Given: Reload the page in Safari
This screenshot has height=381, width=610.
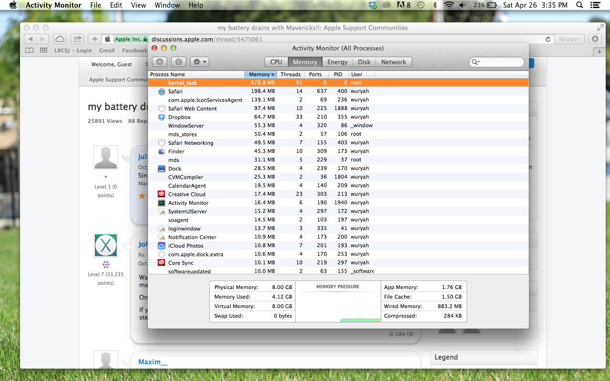Looking at the screenshot, I should (548, 39).
